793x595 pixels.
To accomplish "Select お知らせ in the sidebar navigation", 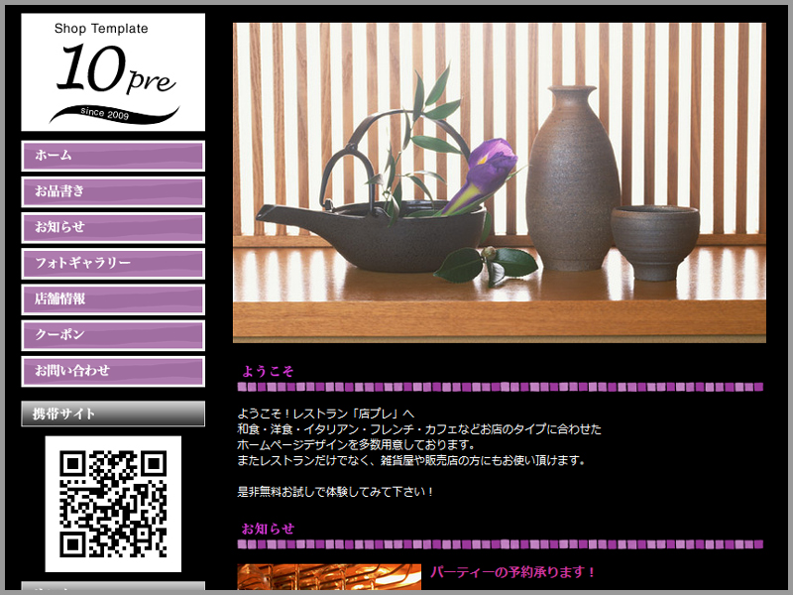I will pyautogui.click(x=113, y=227).
